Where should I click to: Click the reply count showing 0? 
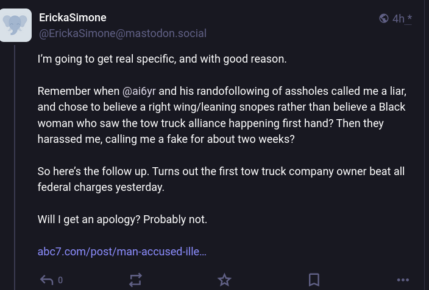[x=60, y=280]
